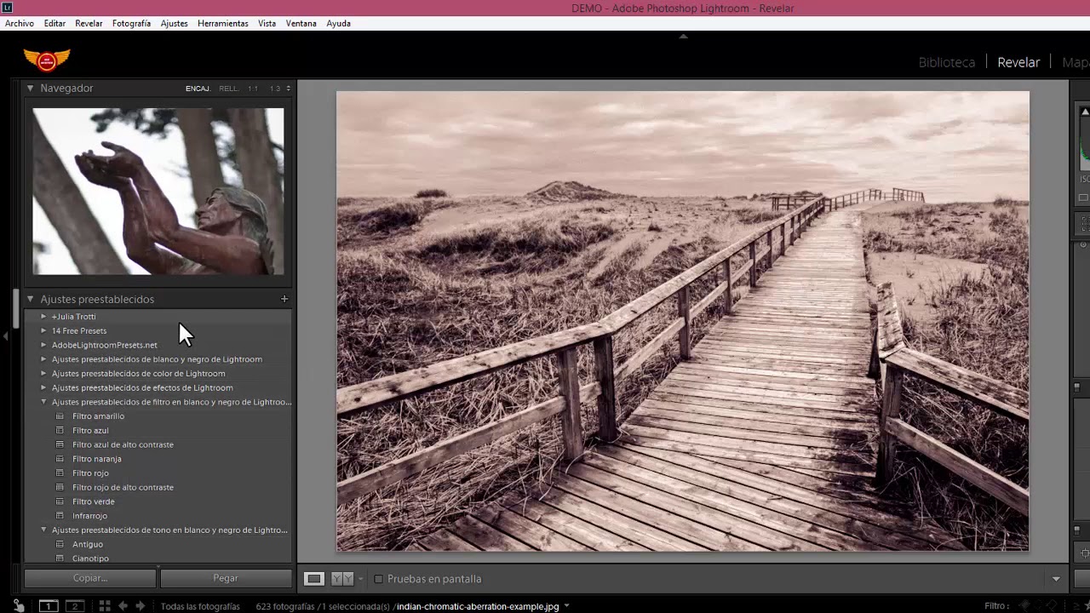Click the Pegar button
The height and width of the screenshot is (613, 1090).
[226, 578]
